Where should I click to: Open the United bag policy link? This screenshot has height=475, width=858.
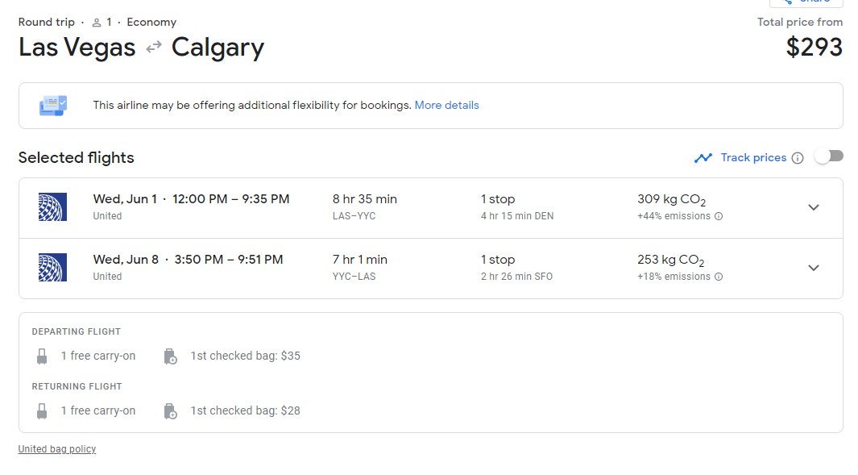tap(57, 448)
